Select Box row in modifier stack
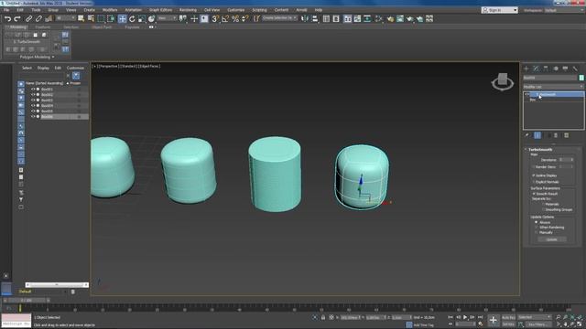Image resolution: width=586 pixels, height=329 pixels. point(554,100)
